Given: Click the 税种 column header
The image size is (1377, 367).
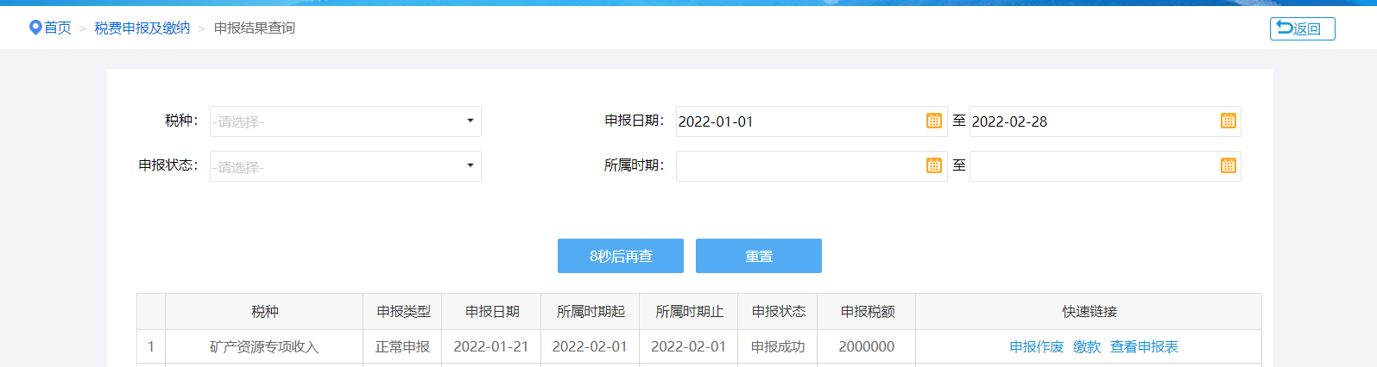Looking at the screenshot, I should pos(264,311).
